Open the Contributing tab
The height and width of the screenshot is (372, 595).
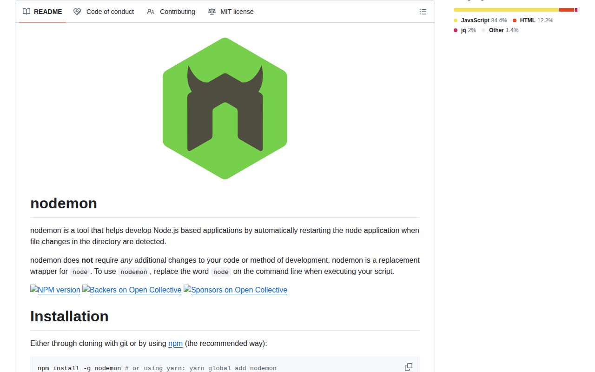(171, 12)
